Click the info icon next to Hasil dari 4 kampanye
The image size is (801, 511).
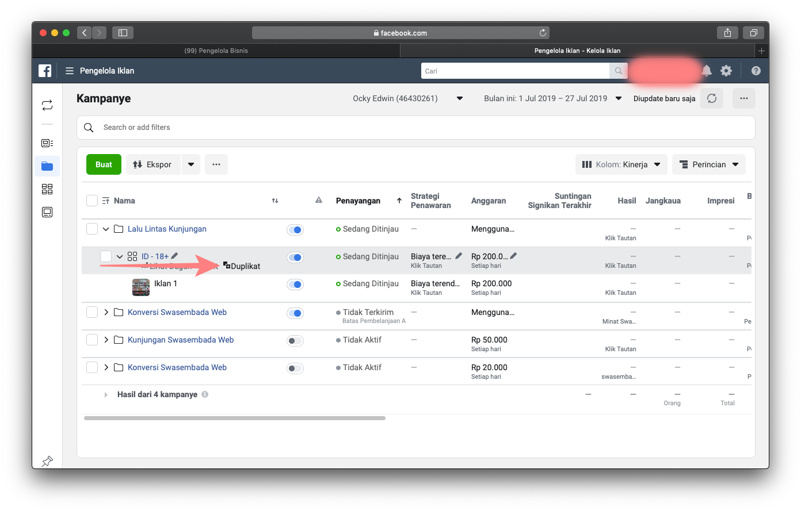205,394
